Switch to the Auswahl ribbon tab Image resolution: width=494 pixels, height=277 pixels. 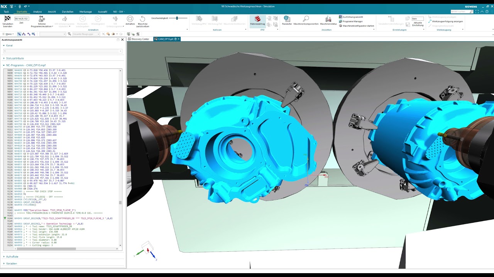103,12
